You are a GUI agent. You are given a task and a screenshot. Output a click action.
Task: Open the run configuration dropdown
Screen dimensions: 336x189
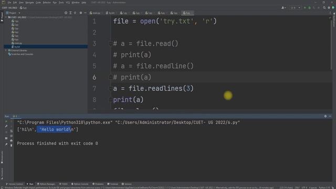295,8
